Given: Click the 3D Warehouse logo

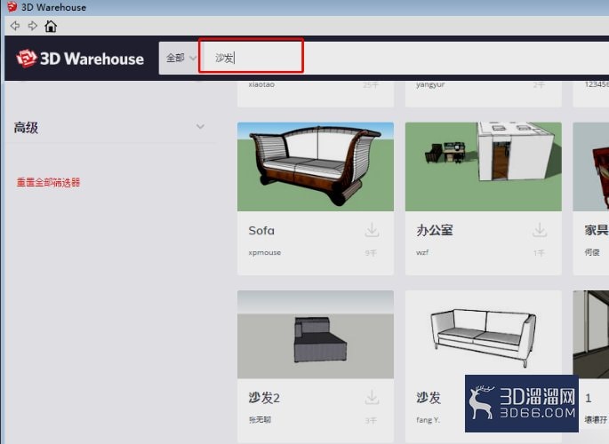Looking at the screenshot, I should [x=80, y=59].
